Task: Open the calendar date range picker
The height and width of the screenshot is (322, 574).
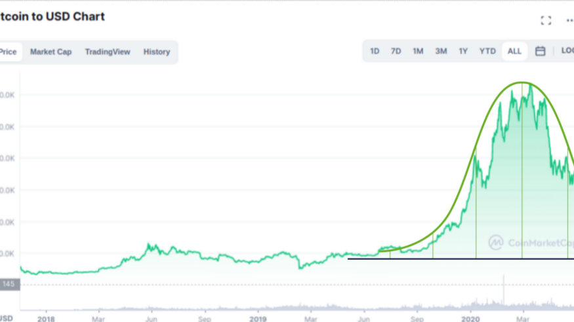Action: (x=540, y=51)
